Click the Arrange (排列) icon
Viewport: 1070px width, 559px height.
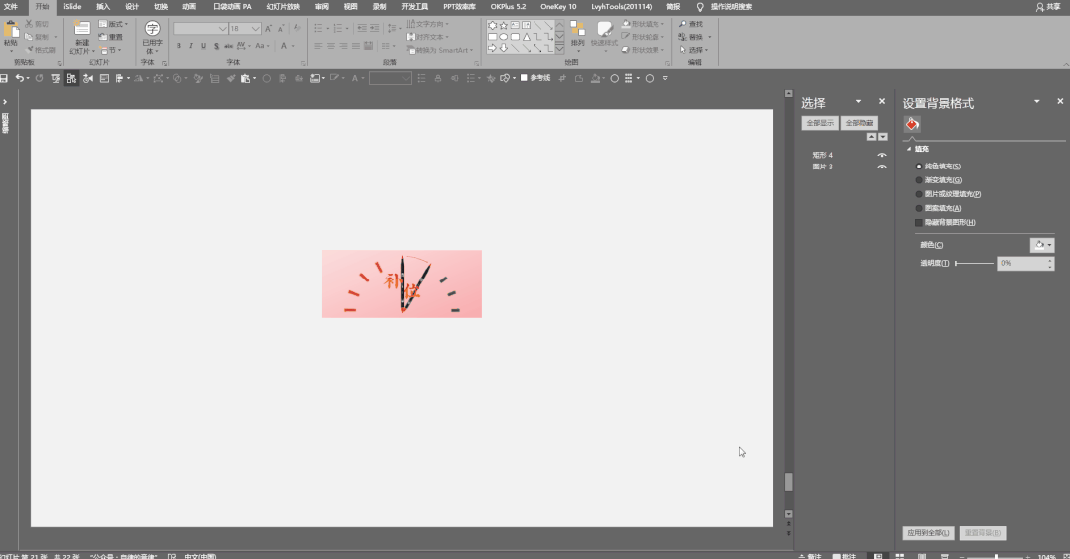(578, 30)
